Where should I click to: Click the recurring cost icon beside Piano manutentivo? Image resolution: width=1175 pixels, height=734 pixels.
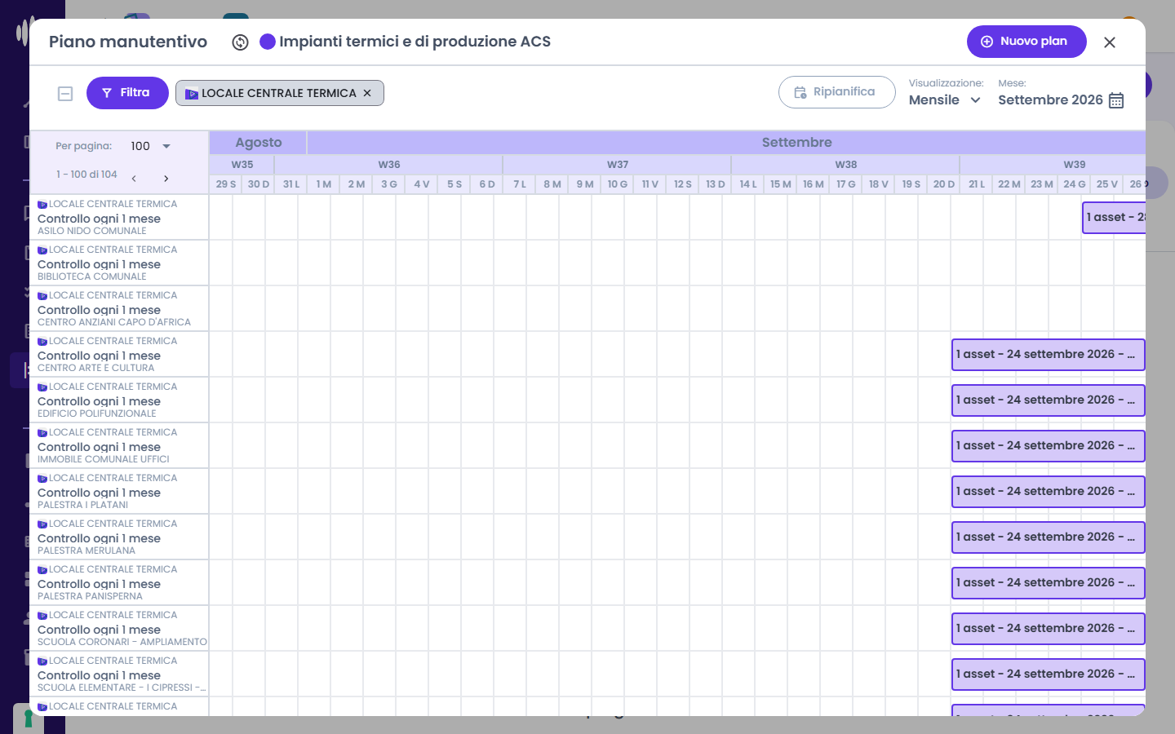pos(240,42)
